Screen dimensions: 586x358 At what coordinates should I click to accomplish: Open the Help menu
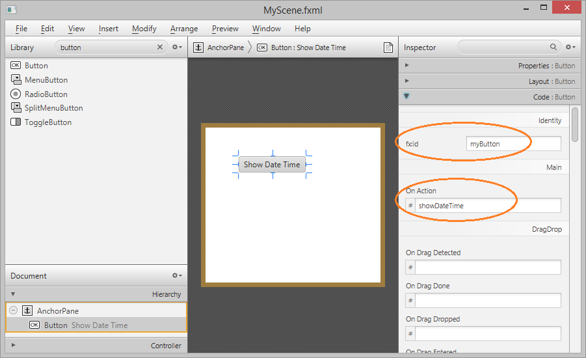click(302, 29)
